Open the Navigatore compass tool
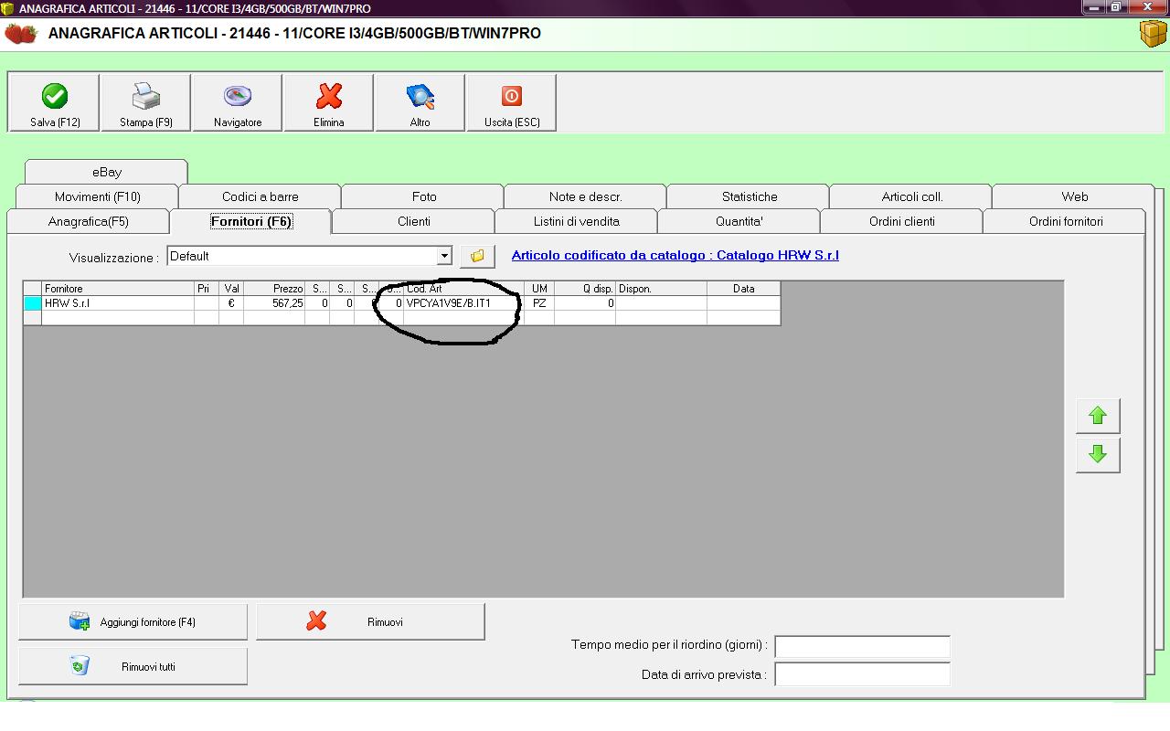Screen dimensions: 1170x731 [x=238, y=102]
